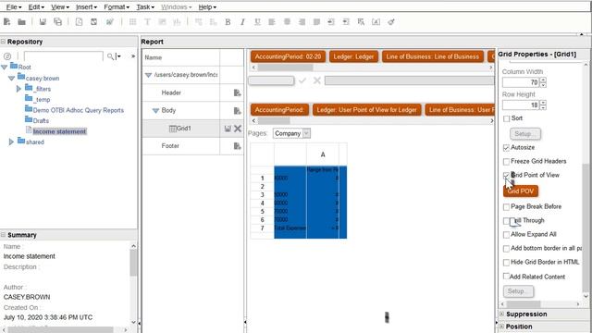Image resolution: width=592 pixels, height=333 pixels.
Task: Click the Italic formatting icon
Action: click(242, 22)
